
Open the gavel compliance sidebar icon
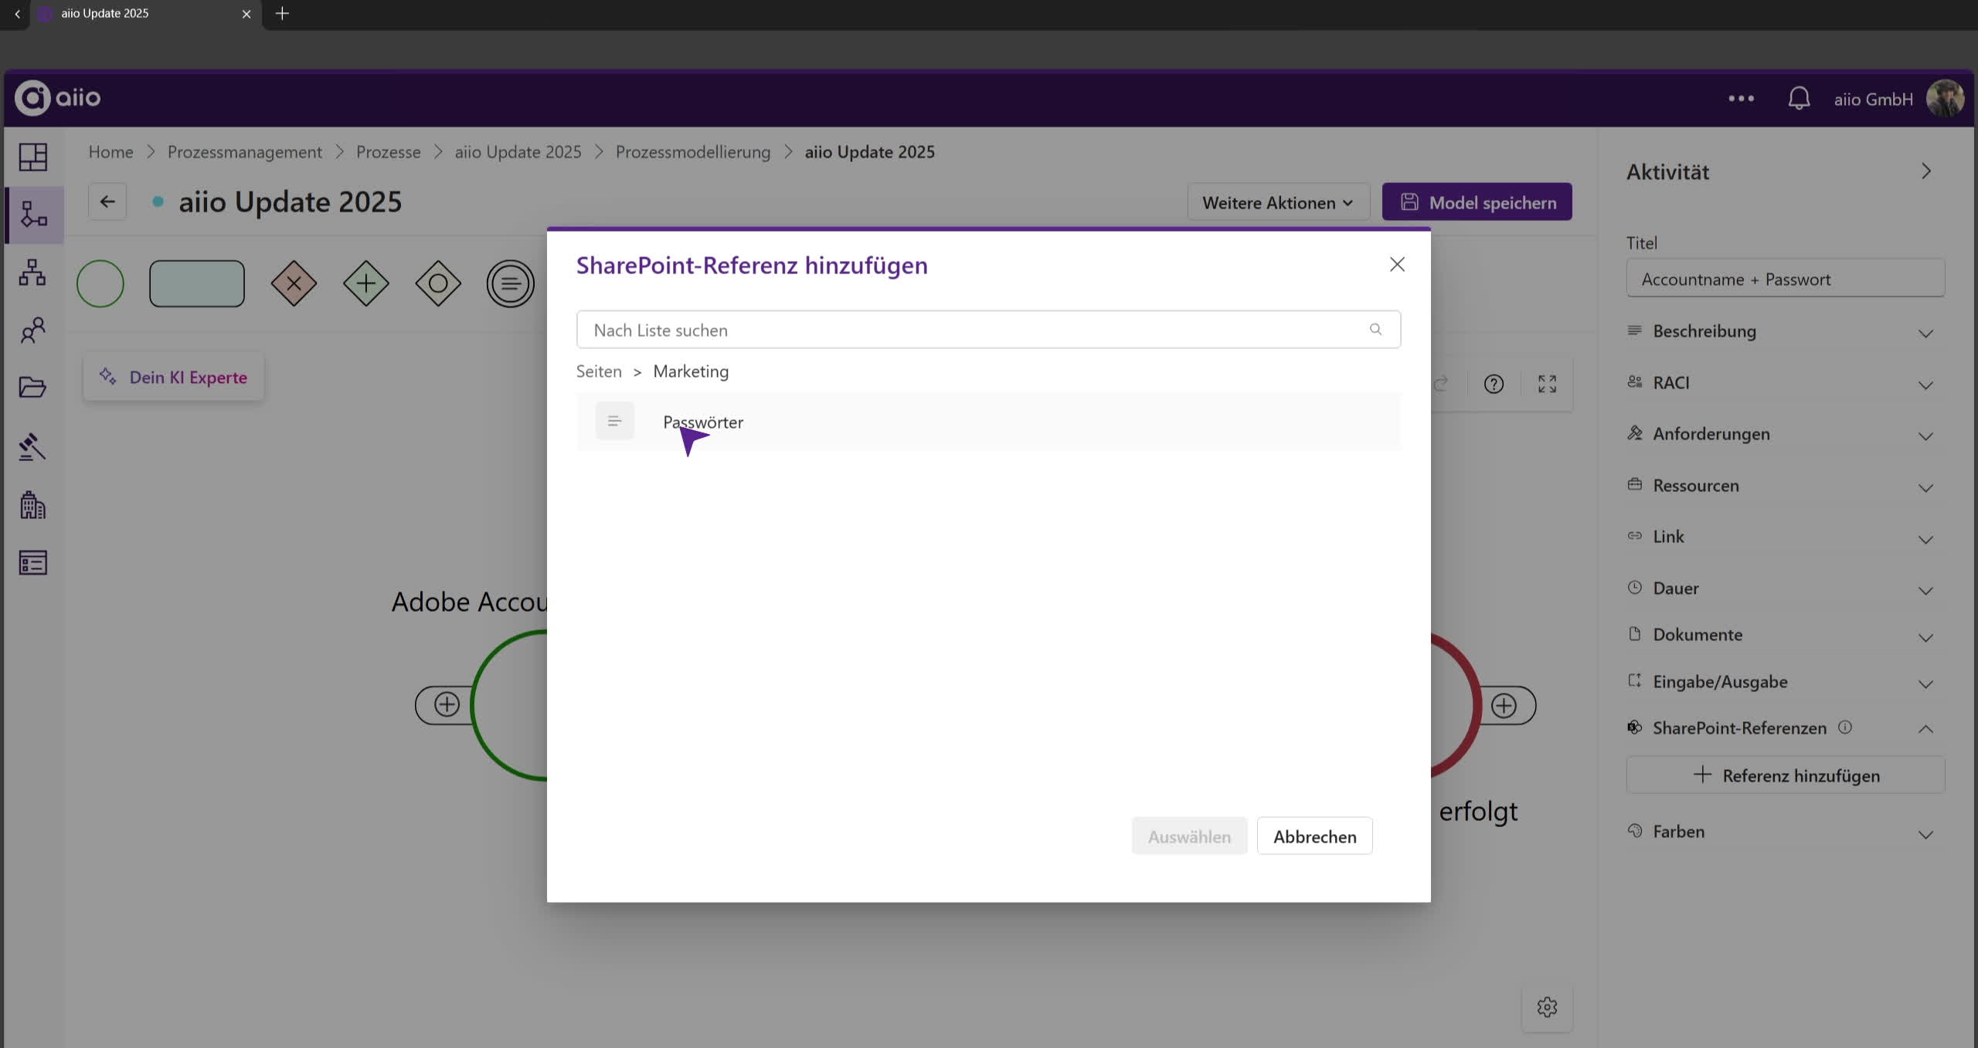coord(32,446)
